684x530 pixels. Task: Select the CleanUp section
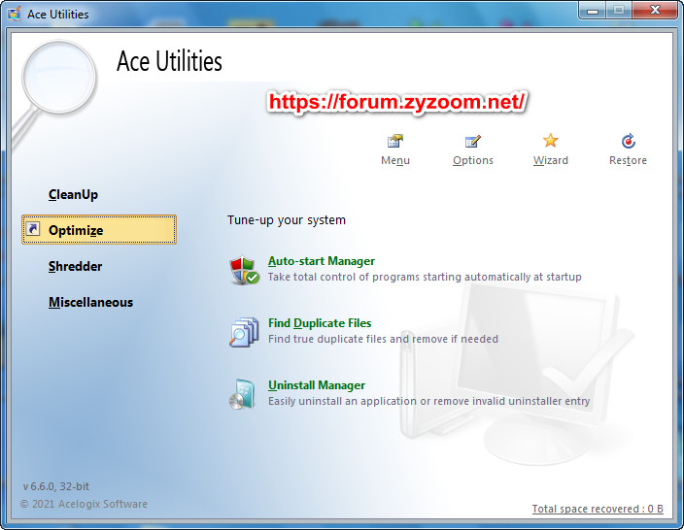pos(73,194)
